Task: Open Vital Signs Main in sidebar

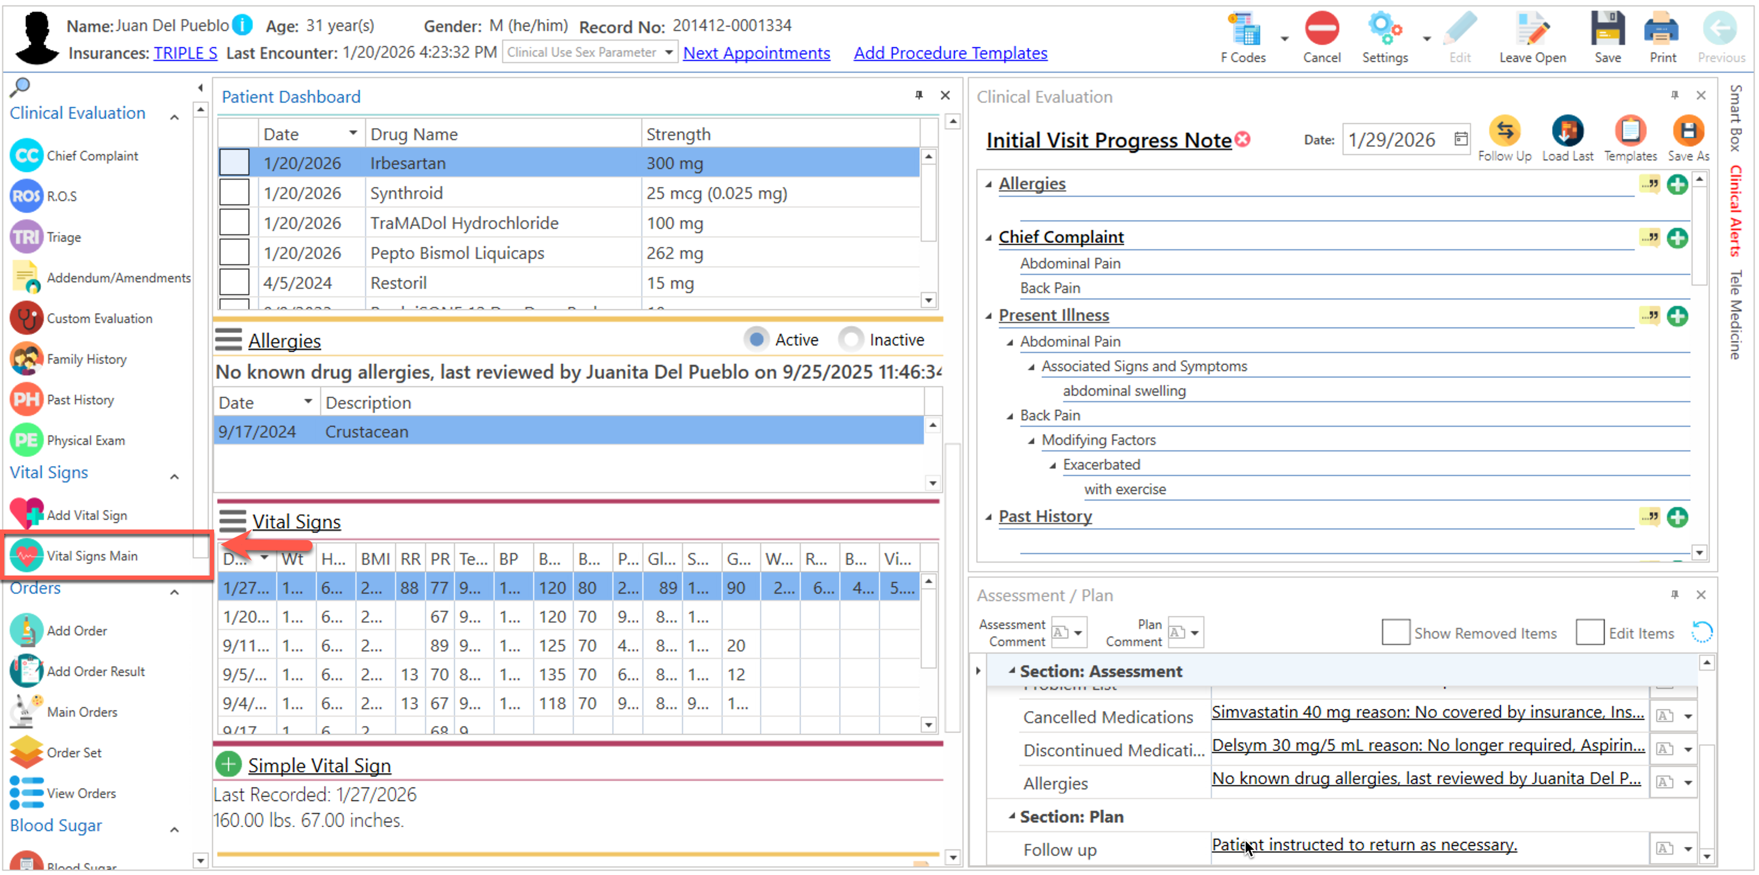Action: point(92,556)
